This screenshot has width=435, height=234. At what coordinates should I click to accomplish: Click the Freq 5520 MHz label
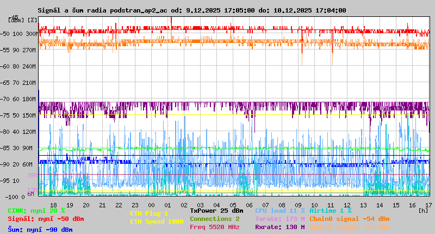[214, 227]
